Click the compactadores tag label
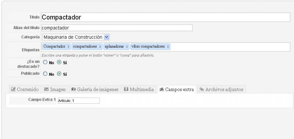The image size is (294, 139). pos(85,46)
